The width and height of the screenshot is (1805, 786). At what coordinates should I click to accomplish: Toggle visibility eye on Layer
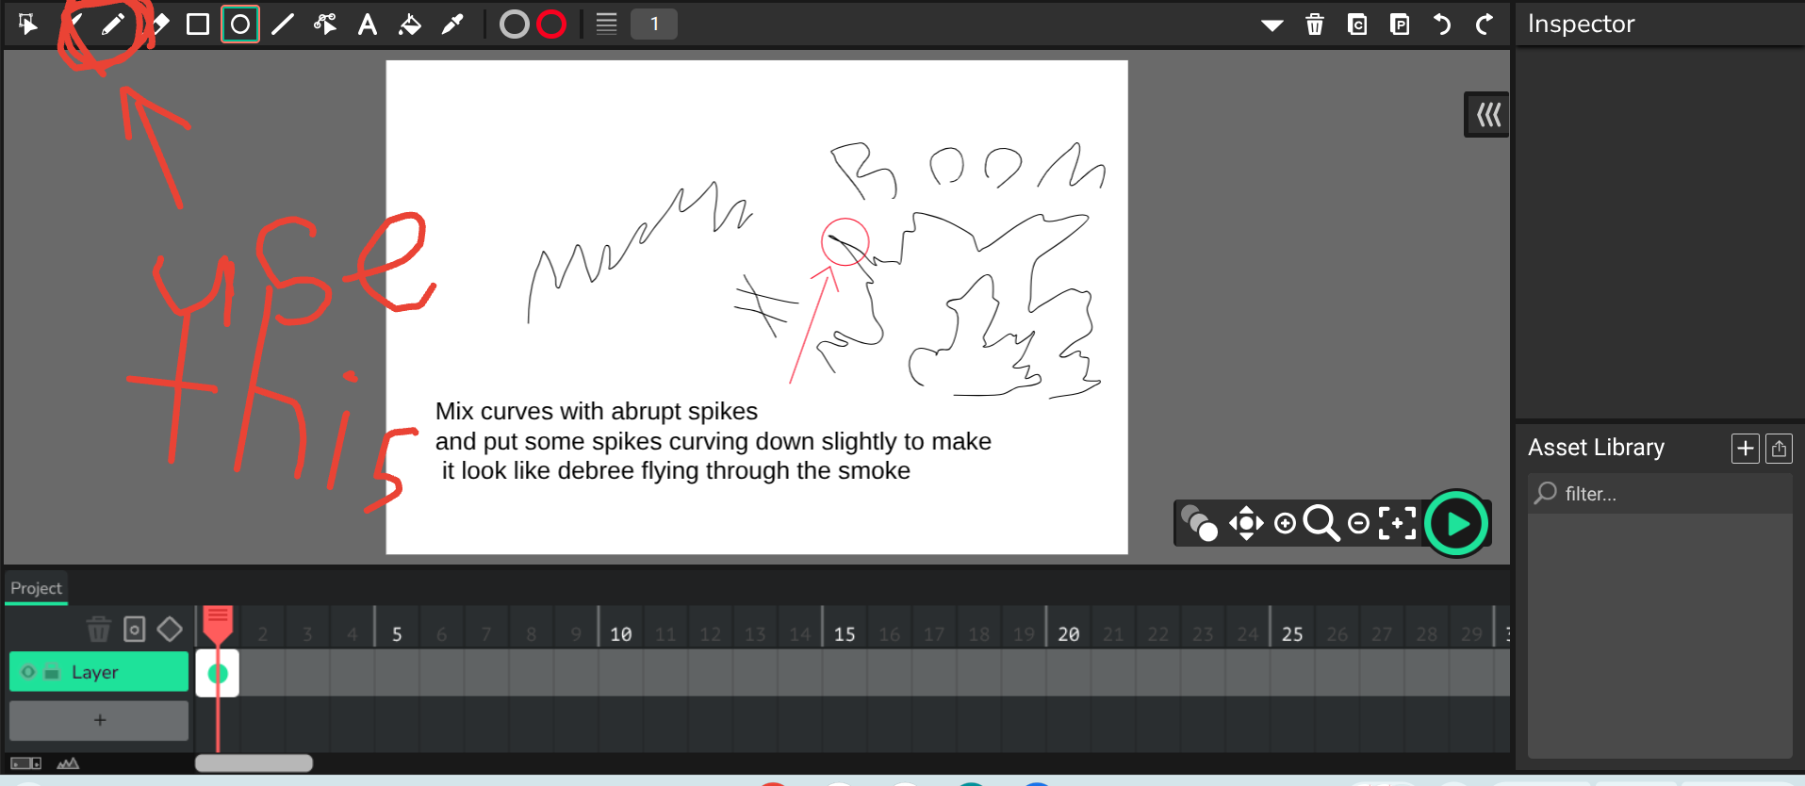point(28,672)
